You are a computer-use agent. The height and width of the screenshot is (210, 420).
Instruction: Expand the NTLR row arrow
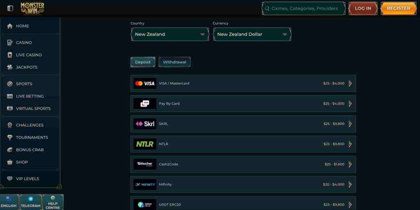350,144
